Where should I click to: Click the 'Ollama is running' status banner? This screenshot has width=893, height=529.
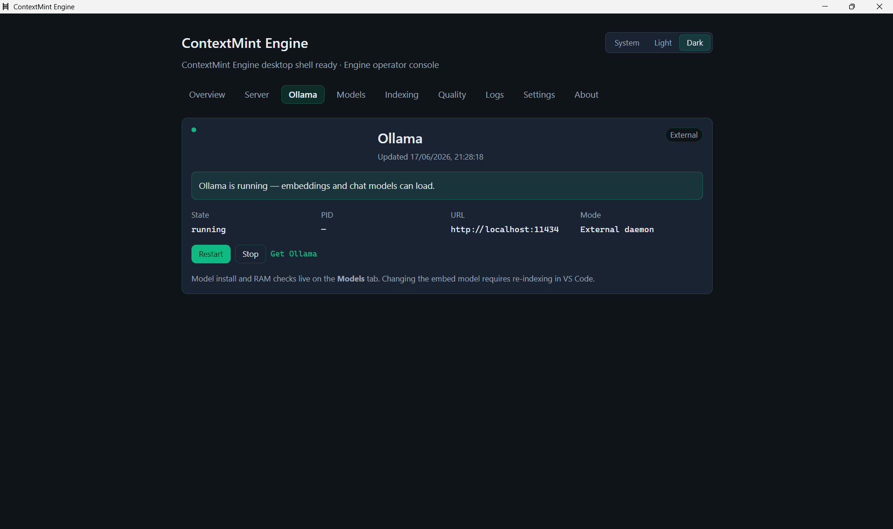[x=447, y=186]
